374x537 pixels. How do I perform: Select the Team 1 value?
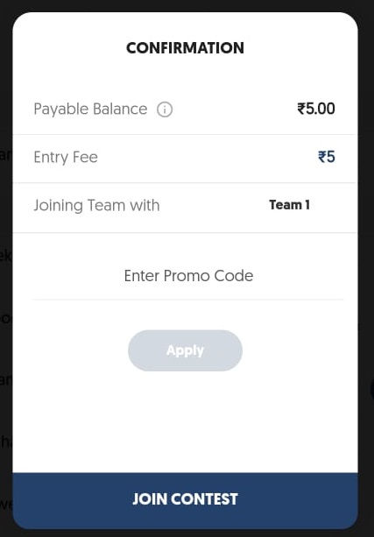(x=289, y=205)
